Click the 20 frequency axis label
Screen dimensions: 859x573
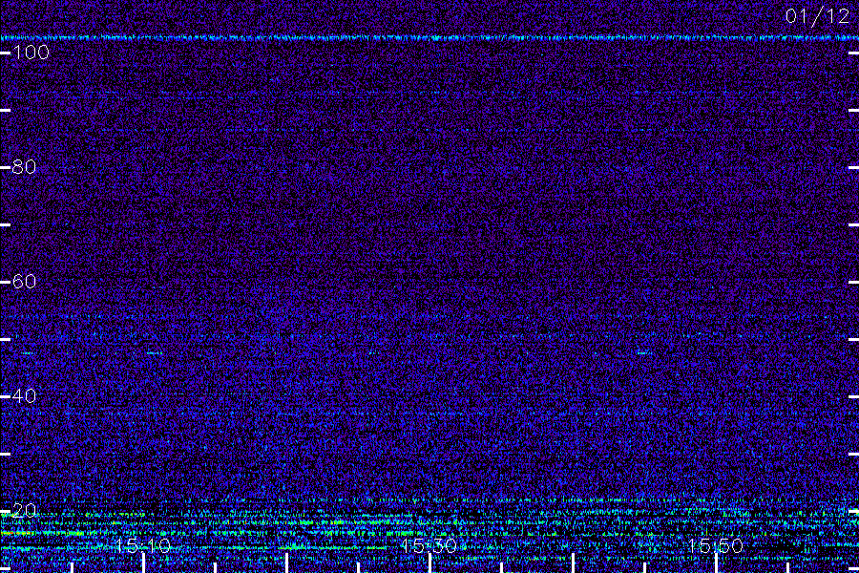(x=24, y=511)
